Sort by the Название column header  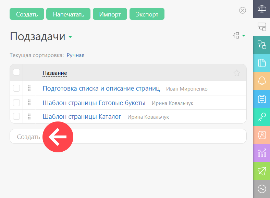coord(55,73)
